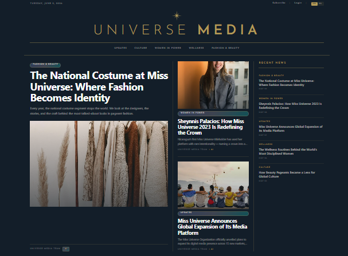The image size is (348, 256).
Task: Open the Wellness navigation section
Action: pyautogui.click(x=196, y=48)
